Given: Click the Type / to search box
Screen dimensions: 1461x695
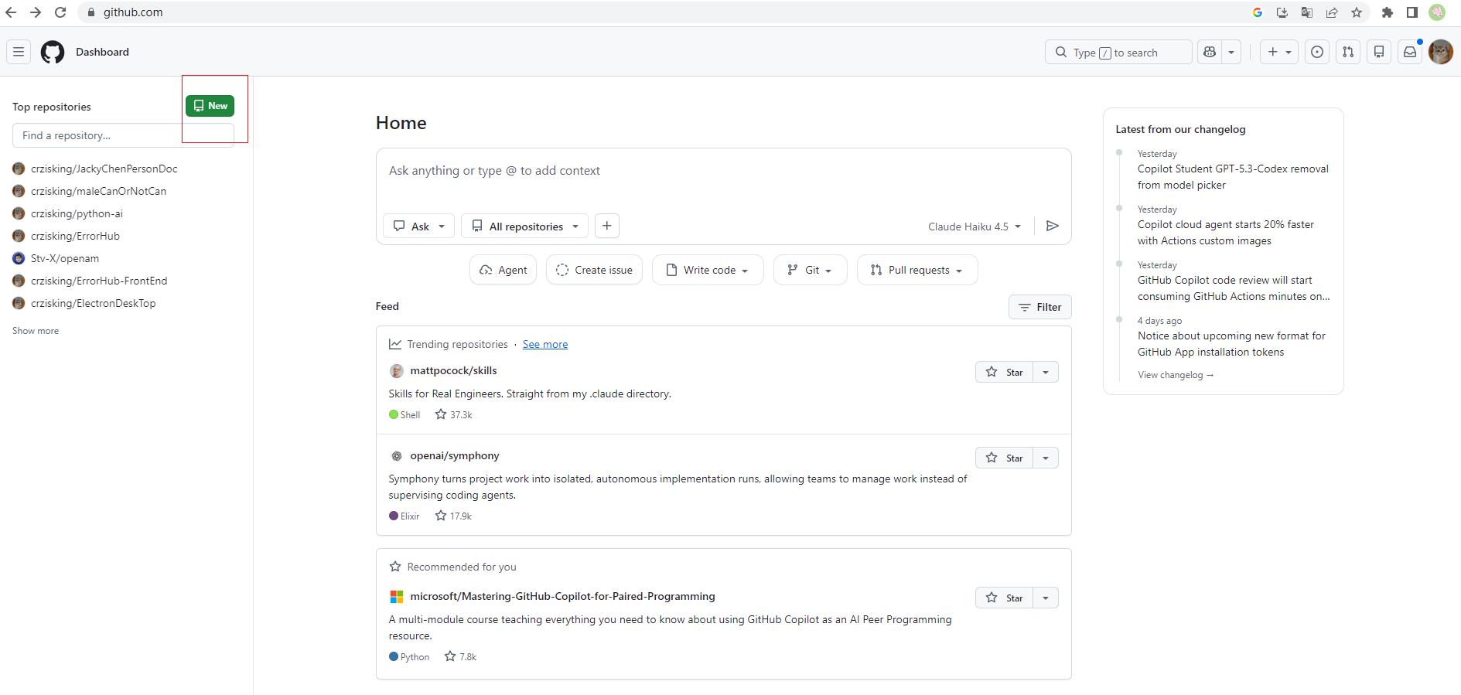Looking at the screenshot, I should 1118,52.
